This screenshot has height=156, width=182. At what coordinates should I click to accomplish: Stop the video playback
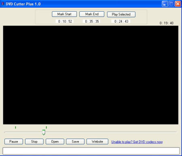[34, 141]
